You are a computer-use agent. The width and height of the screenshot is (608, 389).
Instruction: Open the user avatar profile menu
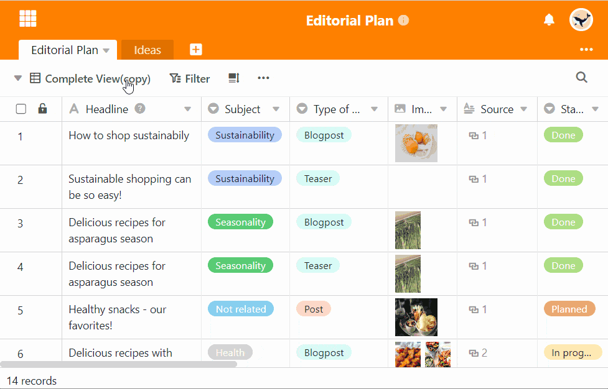581,20
